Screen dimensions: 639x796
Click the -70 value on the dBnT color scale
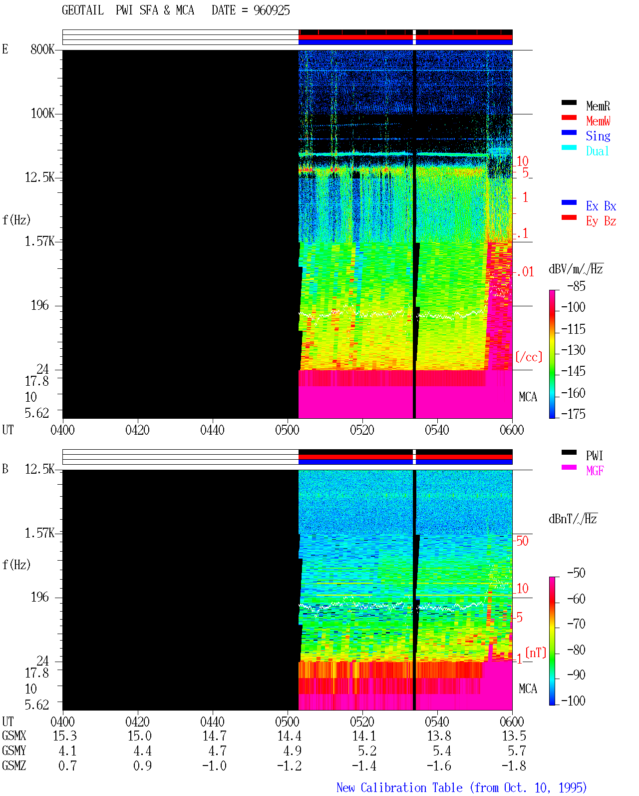click(x=576, y=624)
